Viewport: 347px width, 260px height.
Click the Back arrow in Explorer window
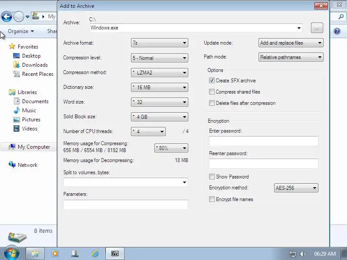[x=7, y=16]
